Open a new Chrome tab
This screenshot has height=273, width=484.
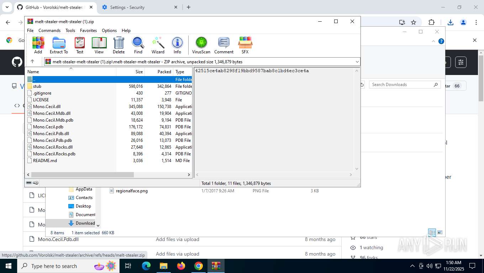[x=189, y=7]
